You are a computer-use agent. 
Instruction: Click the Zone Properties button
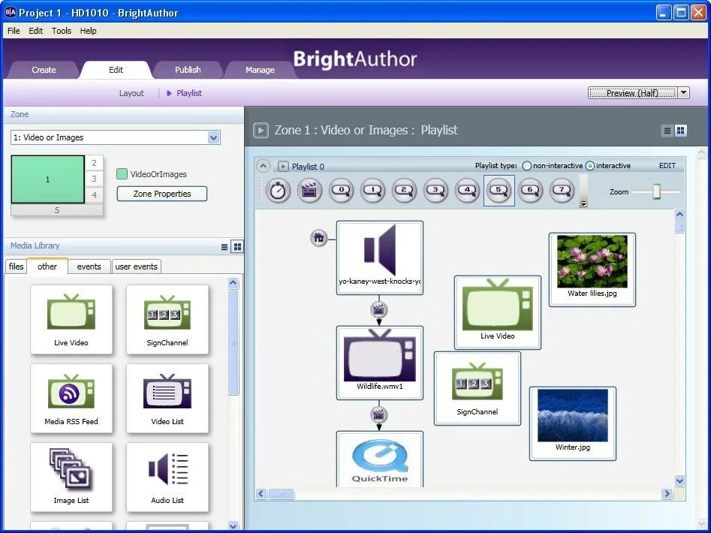[162, 194]
